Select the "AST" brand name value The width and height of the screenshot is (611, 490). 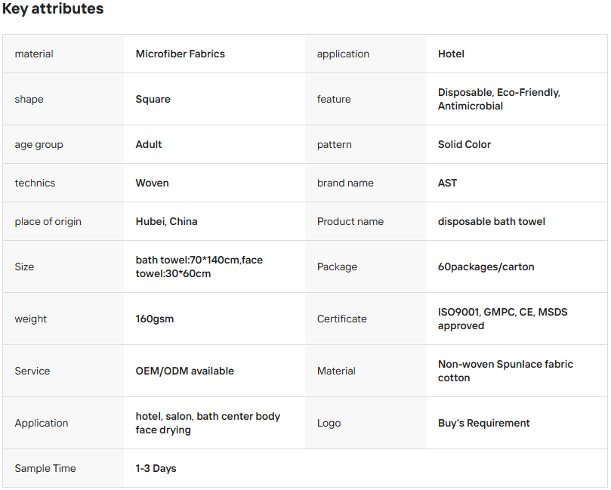447,183
